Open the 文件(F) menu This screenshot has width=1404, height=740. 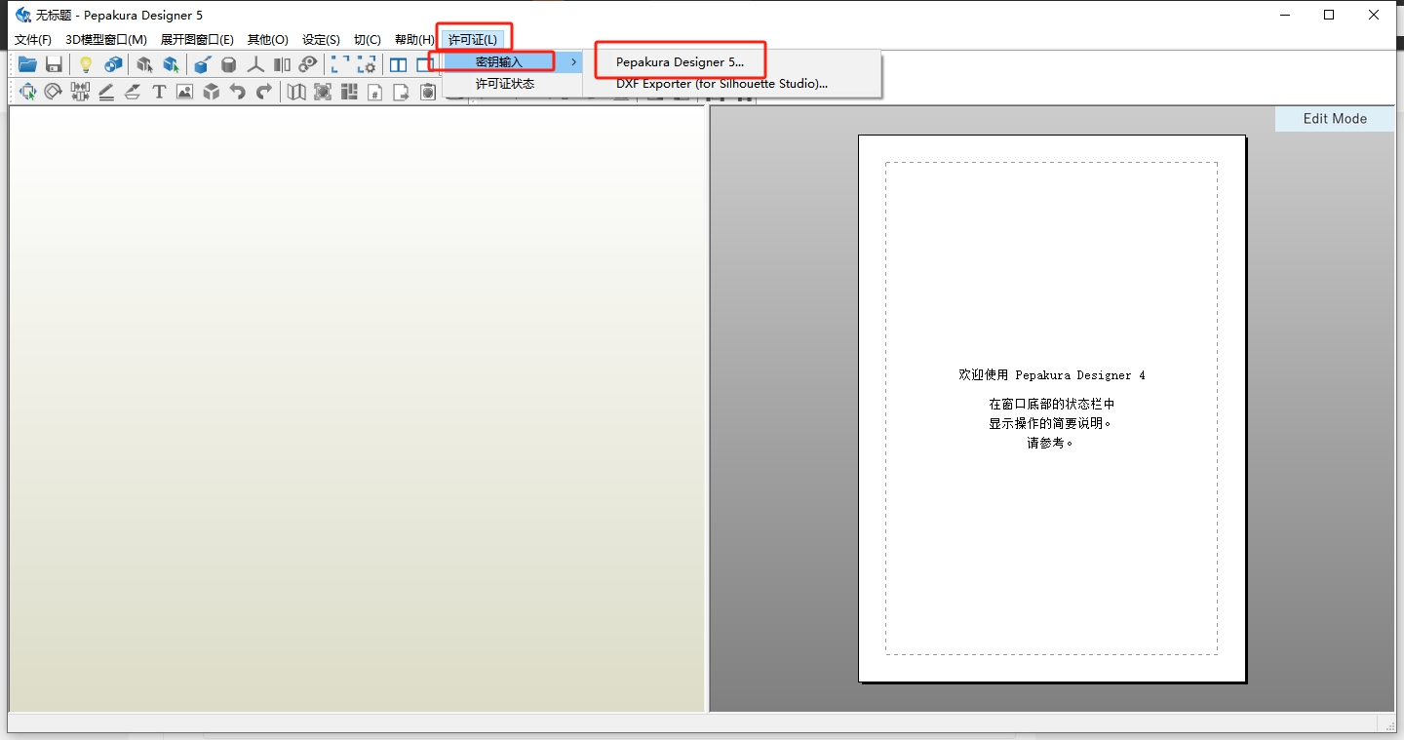click(x=33, y=40)
